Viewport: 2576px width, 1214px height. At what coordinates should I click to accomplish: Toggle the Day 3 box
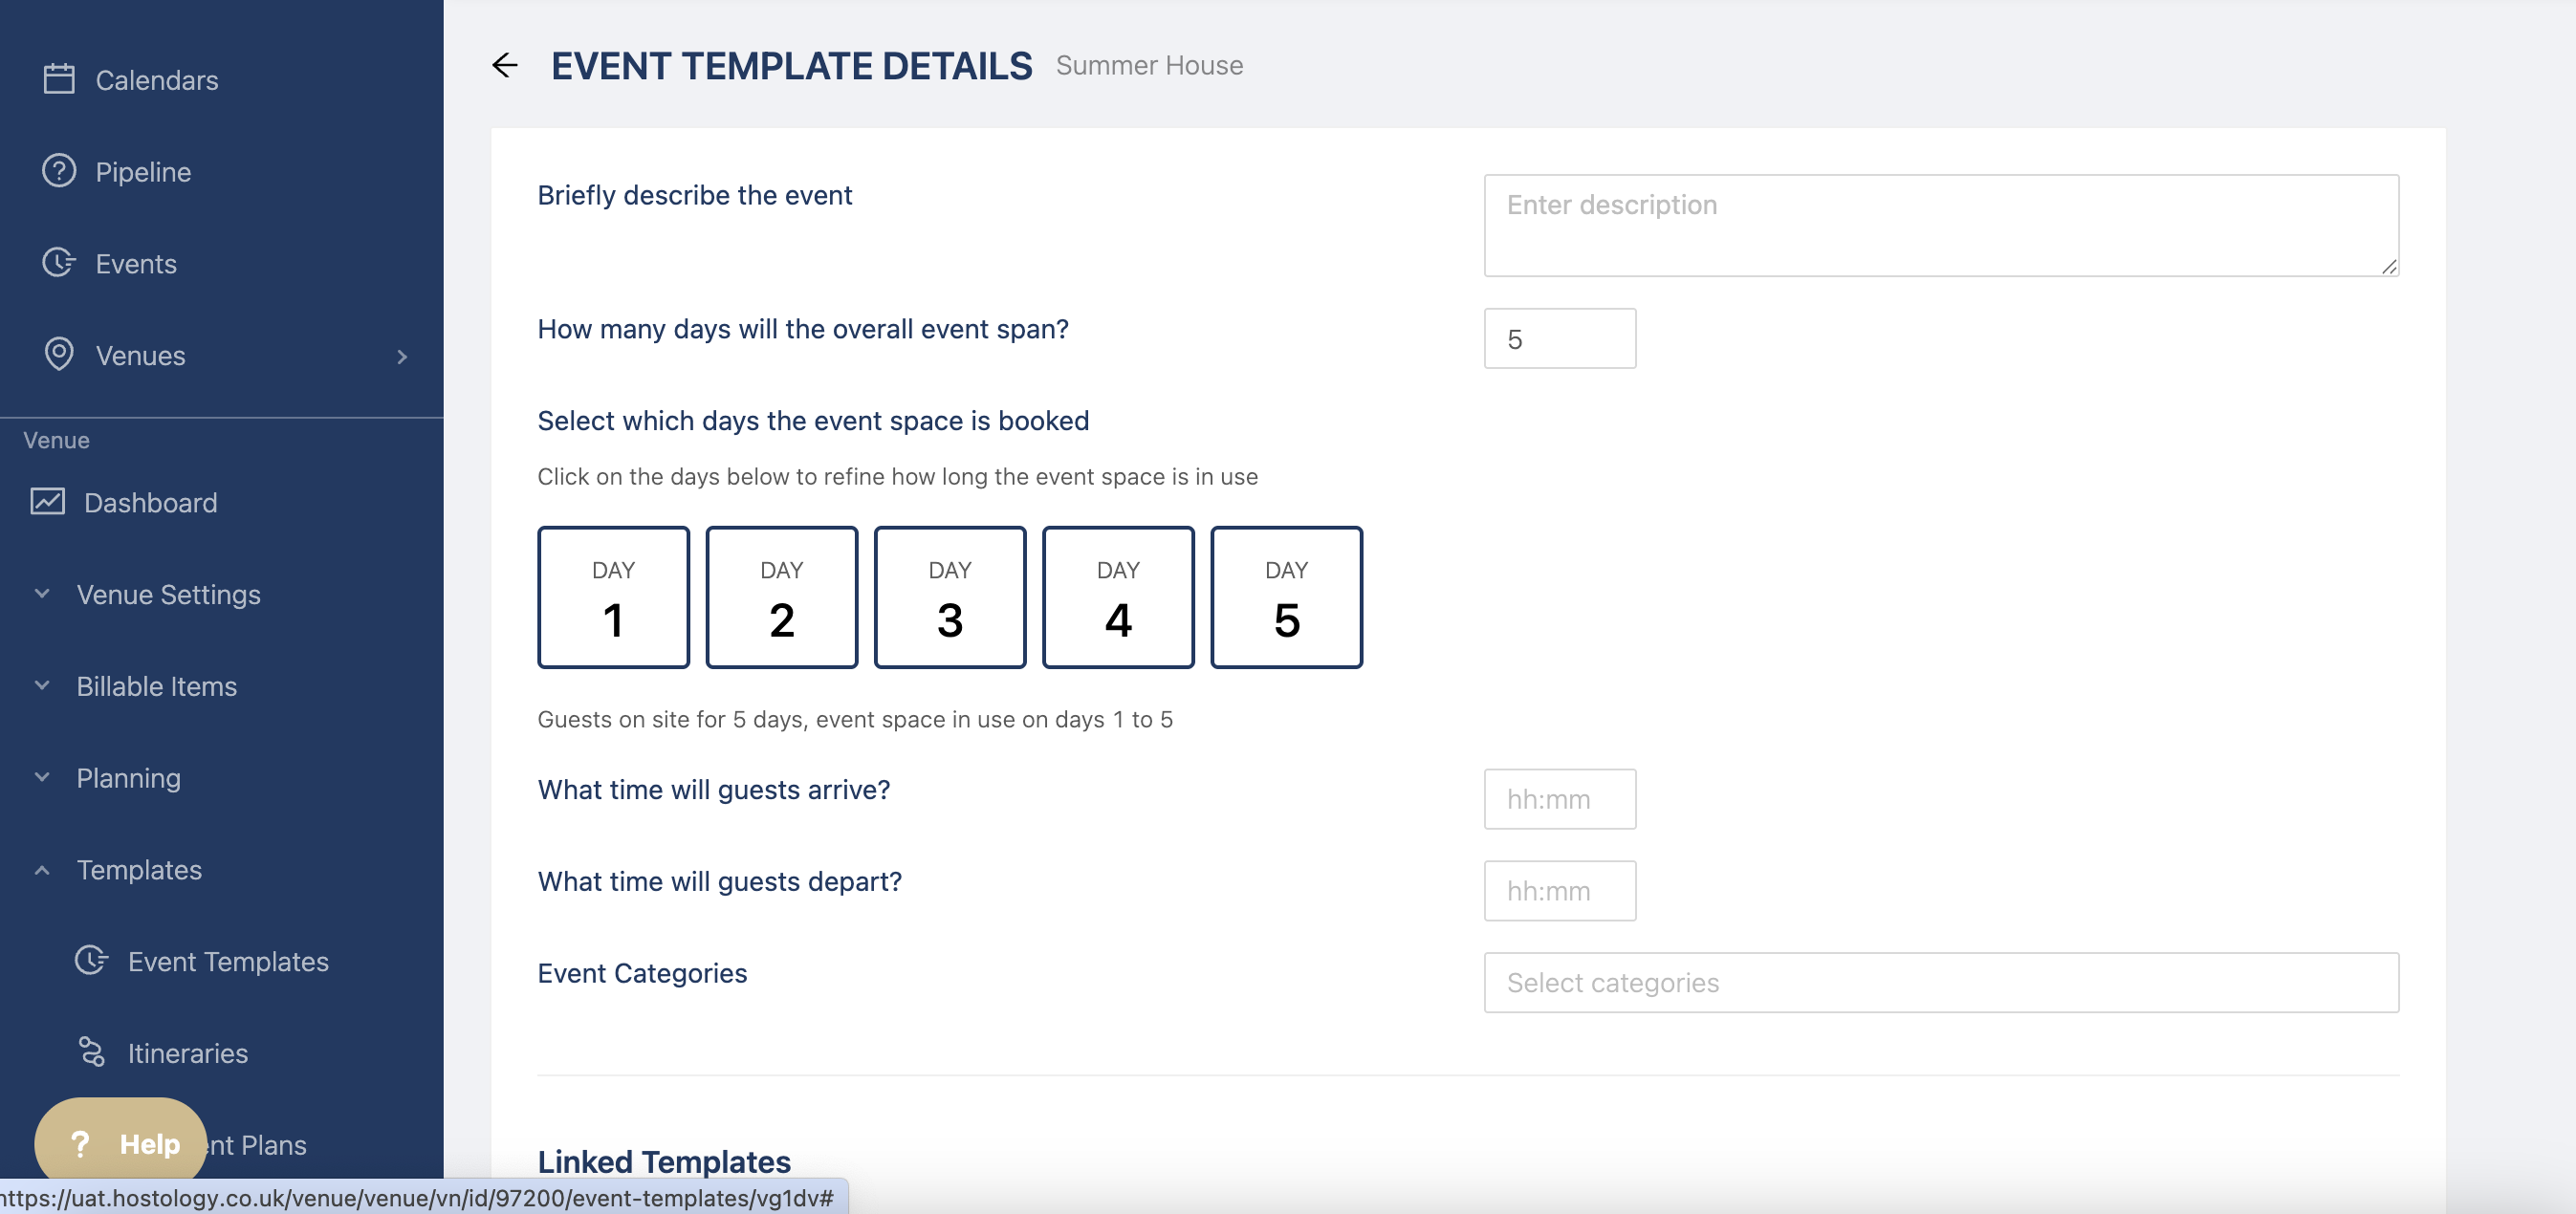(949, 597)
